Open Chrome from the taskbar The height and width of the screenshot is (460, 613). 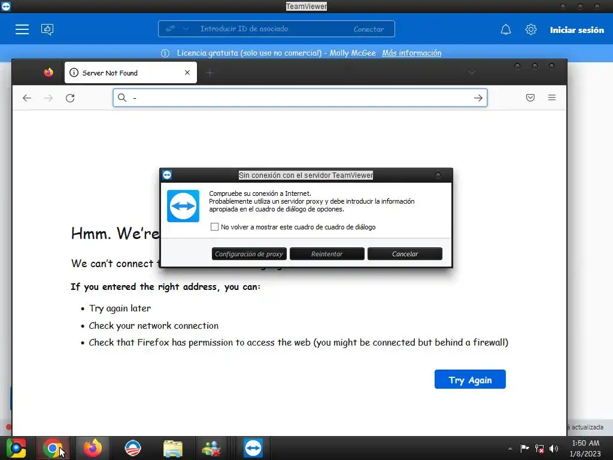point(53,448)
